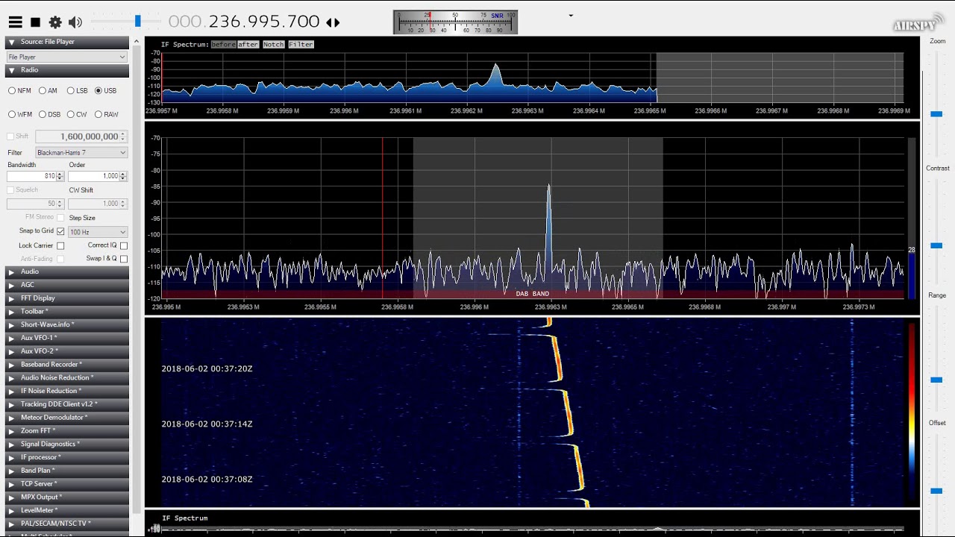
Task: Open dropdown arrow beside SNR meter
Action: (571, 16)
